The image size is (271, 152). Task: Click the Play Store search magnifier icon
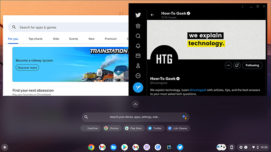14,27
